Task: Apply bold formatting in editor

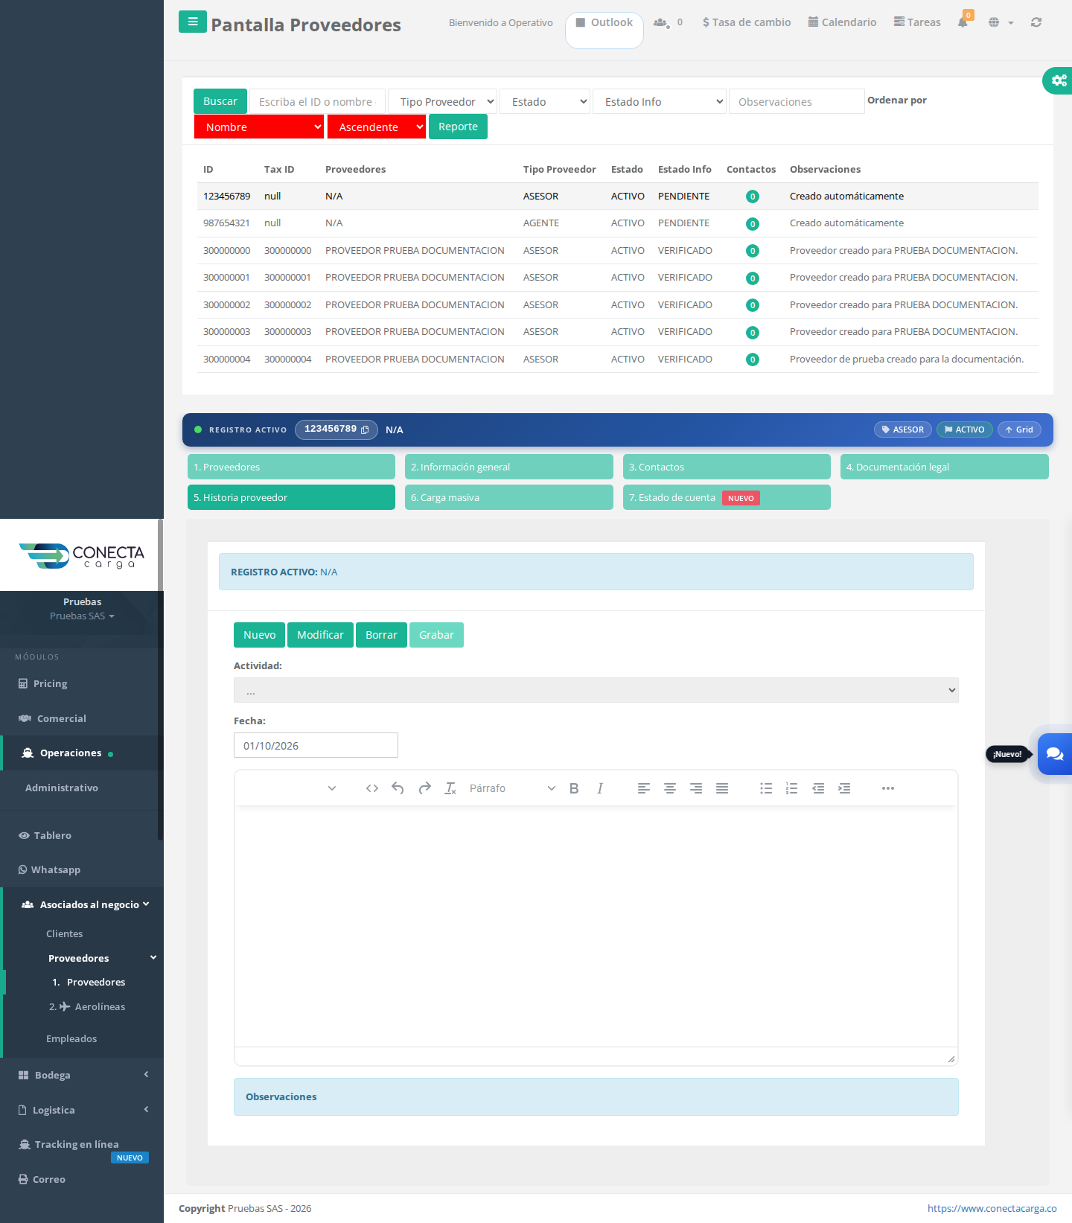Action: point(574,788)
